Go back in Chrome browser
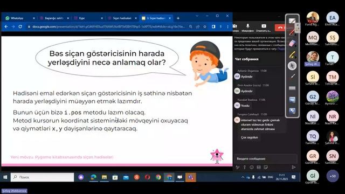 (6, 26)
